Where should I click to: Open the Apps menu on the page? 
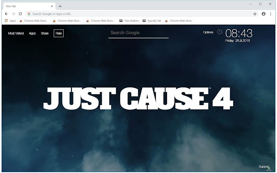(32, 33)
